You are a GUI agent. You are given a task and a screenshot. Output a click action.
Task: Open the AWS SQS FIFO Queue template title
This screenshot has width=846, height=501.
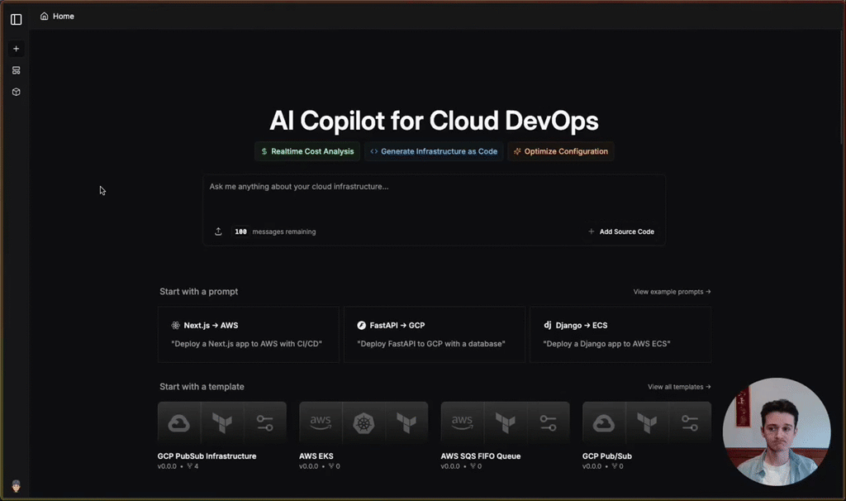coord(481,456)
